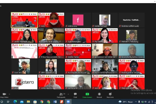Screen dimensions: 156x104
Task: Click the Roberto Rend Sitepu name label
Action: coord(53,42)
